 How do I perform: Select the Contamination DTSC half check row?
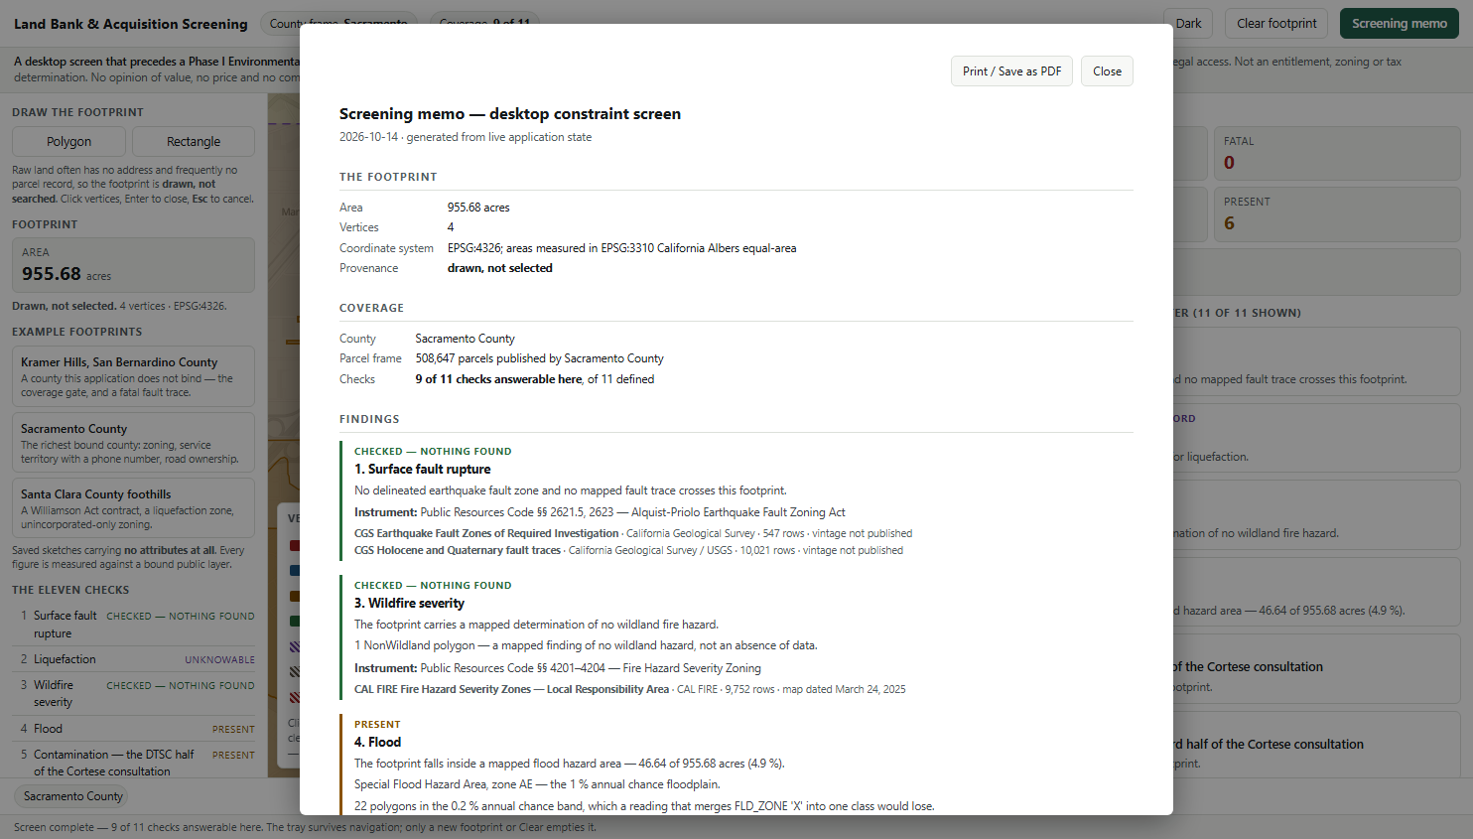click(133, 763)
